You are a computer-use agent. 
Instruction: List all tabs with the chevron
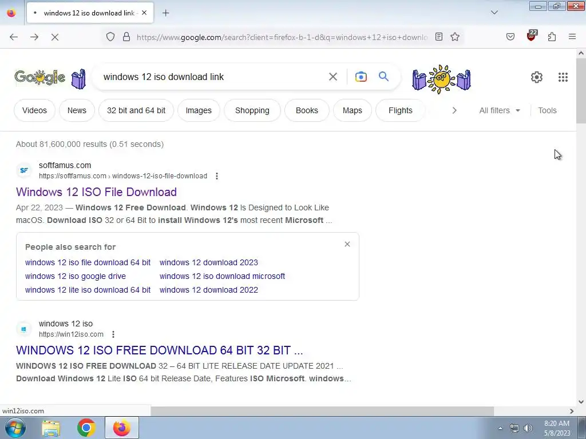point(494,13)
